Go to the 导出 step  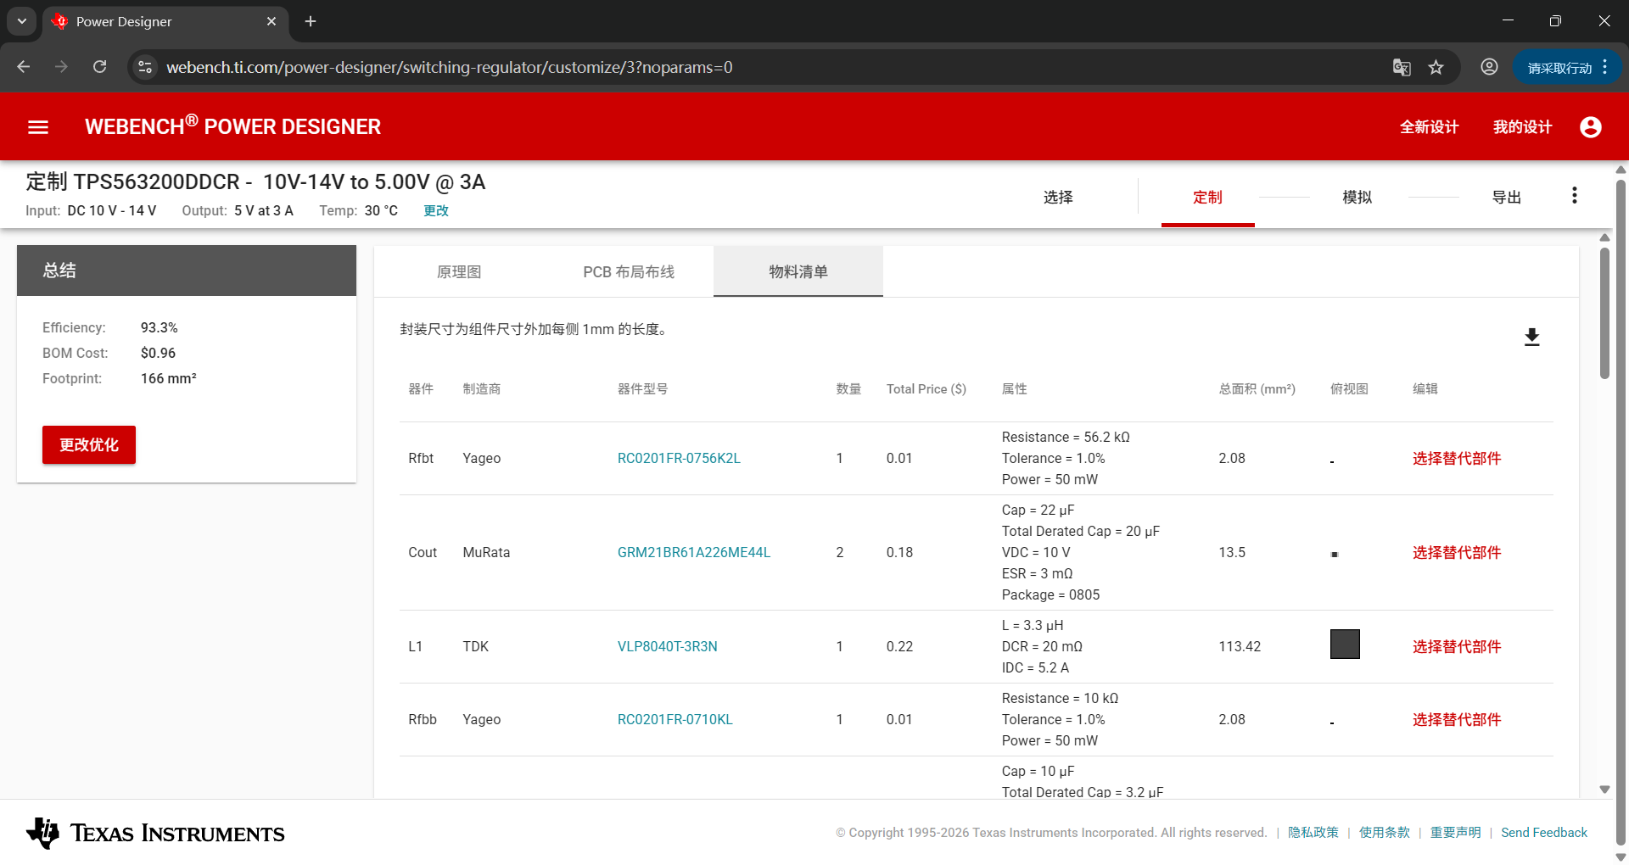click(x=1506, y=197)
